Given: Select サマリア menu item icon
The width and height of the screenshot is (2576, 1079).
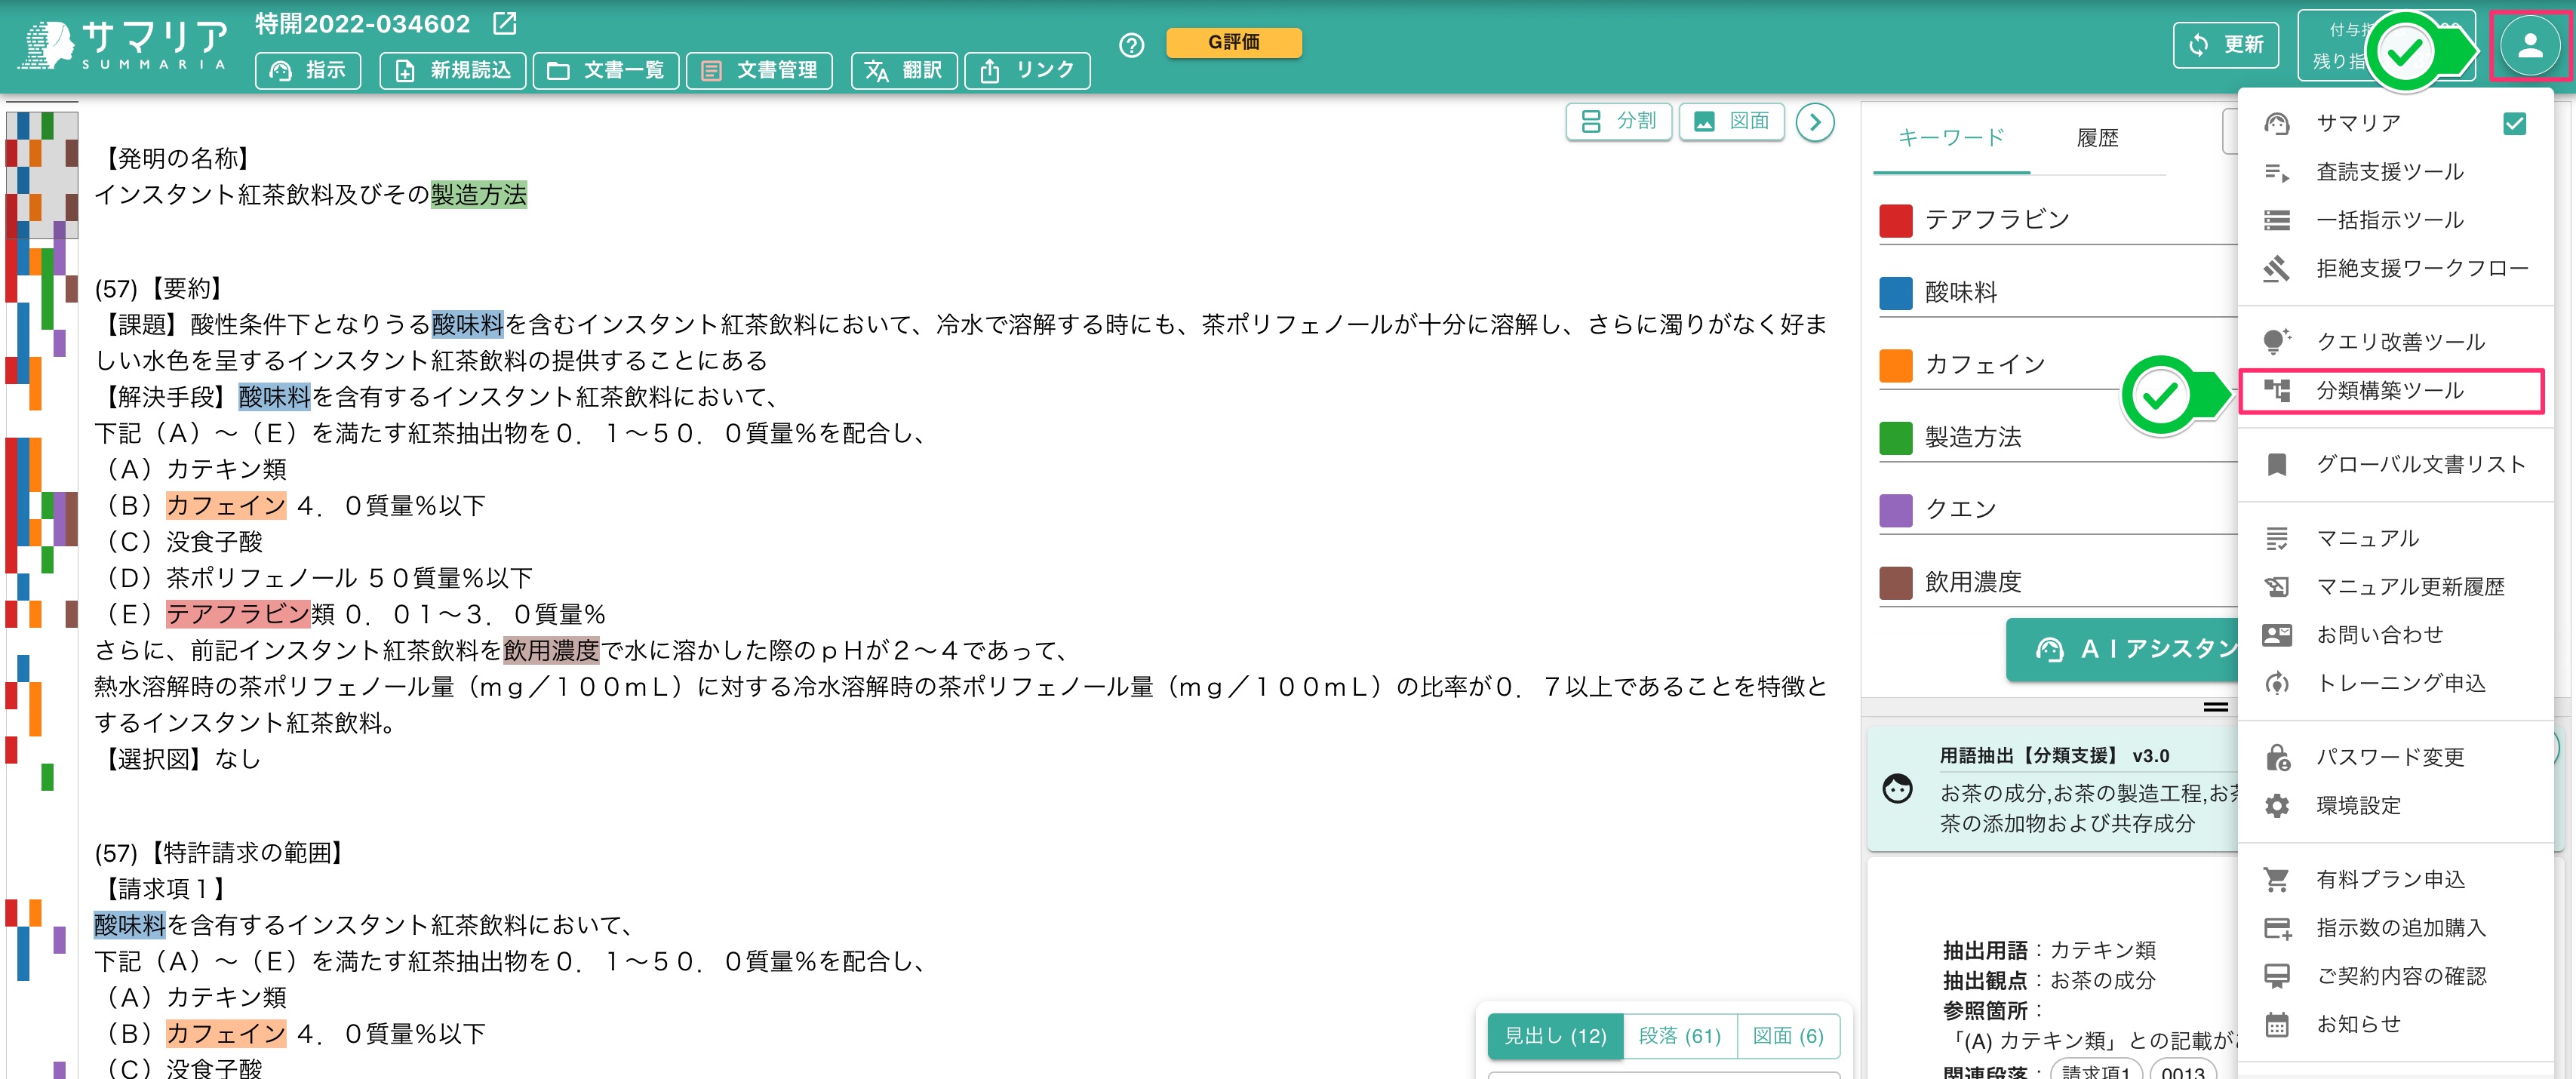Looking at the screenshot, I should pos(2277,123).
